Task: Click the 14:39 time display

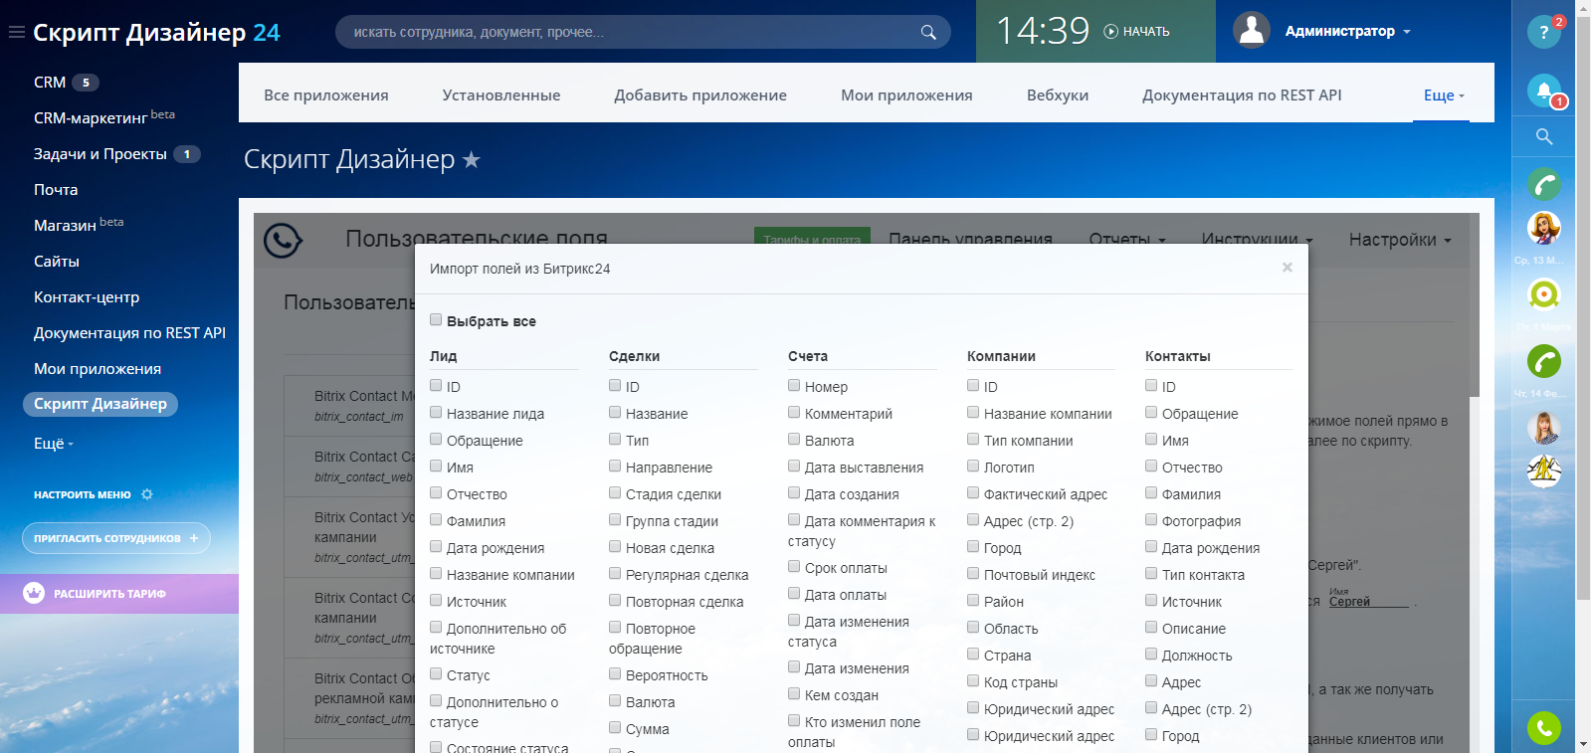Action: pyautogui.click(x=1043, y=31)
